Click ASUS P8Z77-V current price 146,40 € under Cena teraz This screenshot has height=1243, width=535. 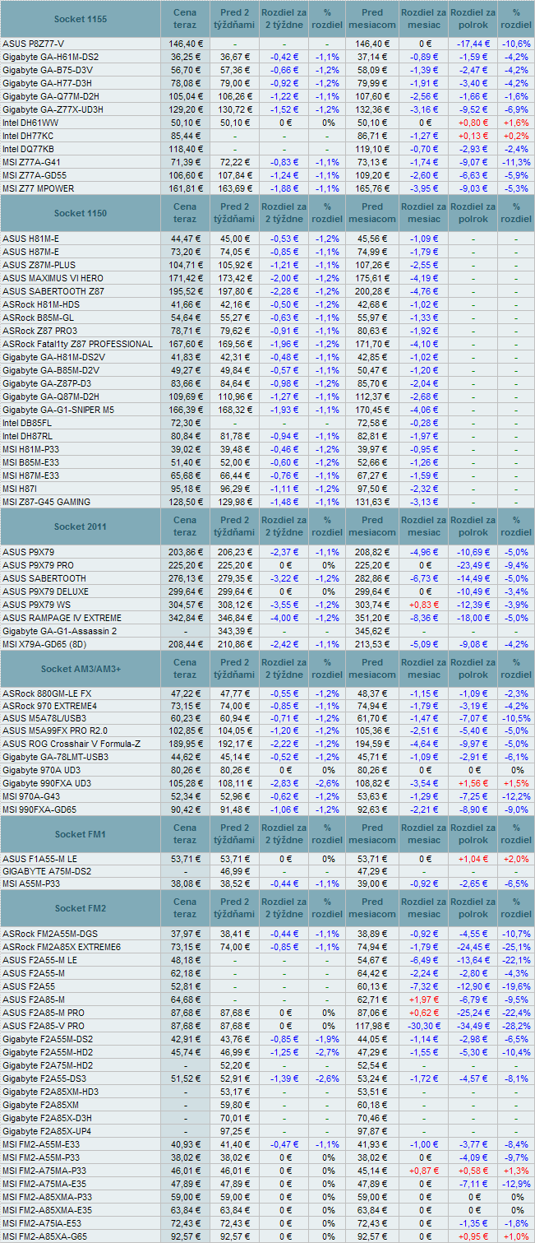[186, 44]
